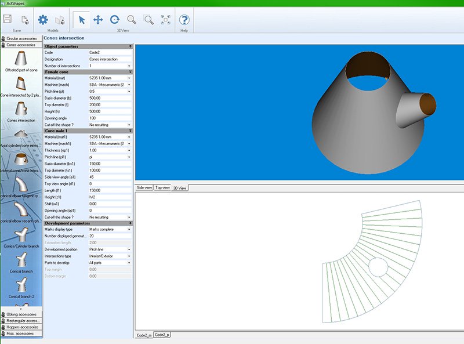
Task: Activate the rotate view tool
Action: [x=115, y=19]
